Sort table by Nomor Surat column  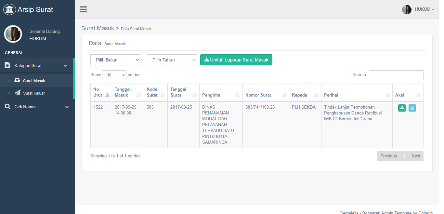pyautogui.click(x=266, y=95)
